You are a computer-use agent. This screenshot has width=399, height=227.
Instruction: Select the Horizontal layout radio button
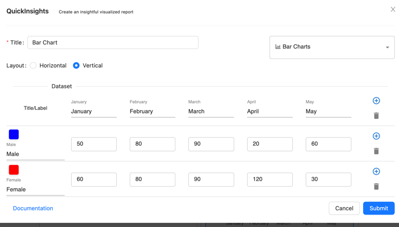(33, 65)
